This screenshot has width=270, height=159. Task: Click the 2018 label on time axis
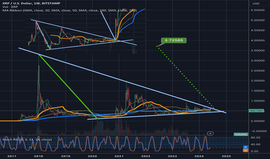click(39, 156)
